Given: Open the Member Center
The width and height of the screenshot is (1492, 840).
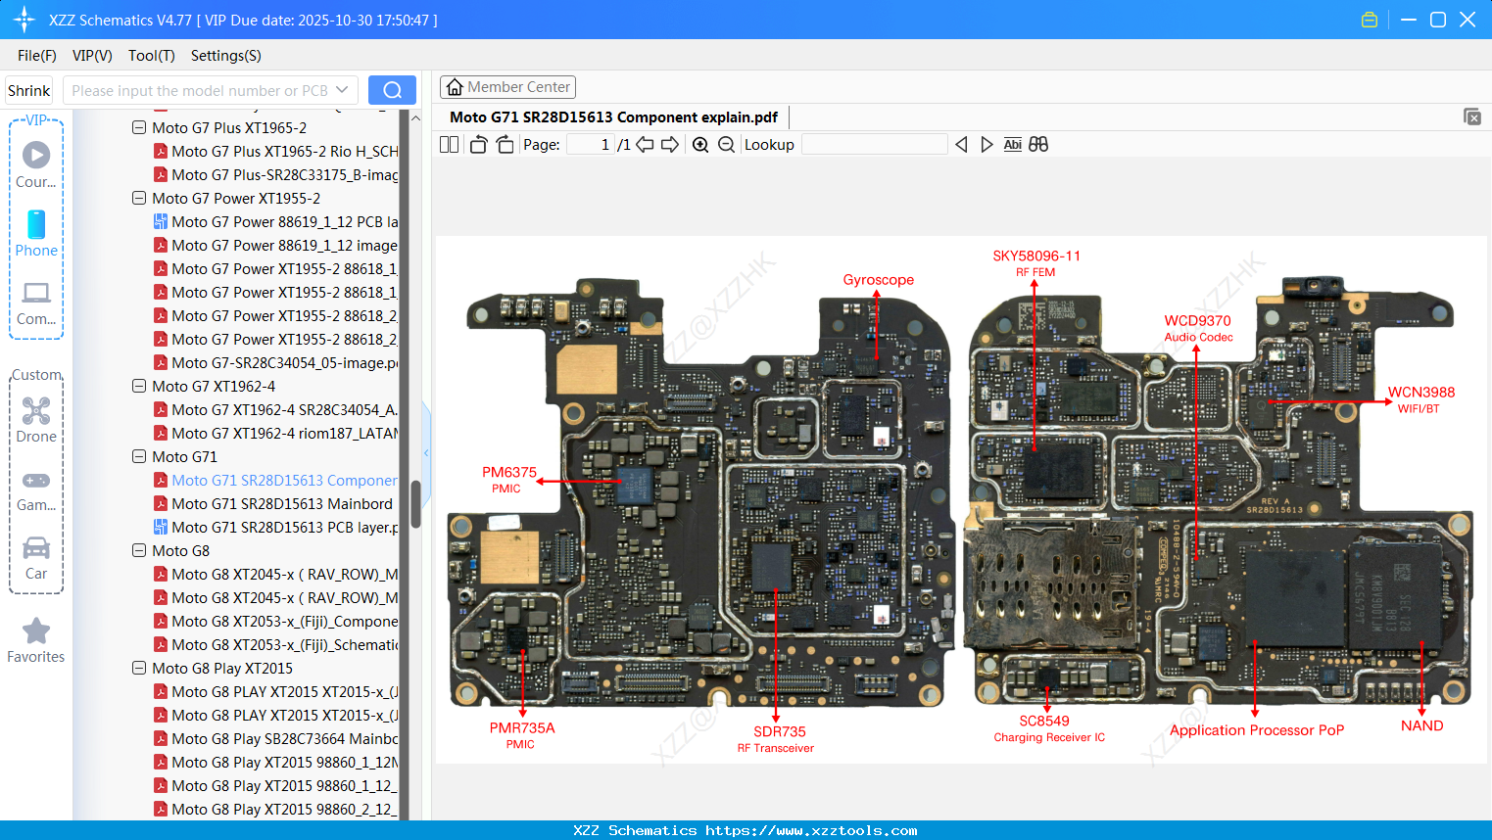Looking at the screenshot, I should pos(507,86).
